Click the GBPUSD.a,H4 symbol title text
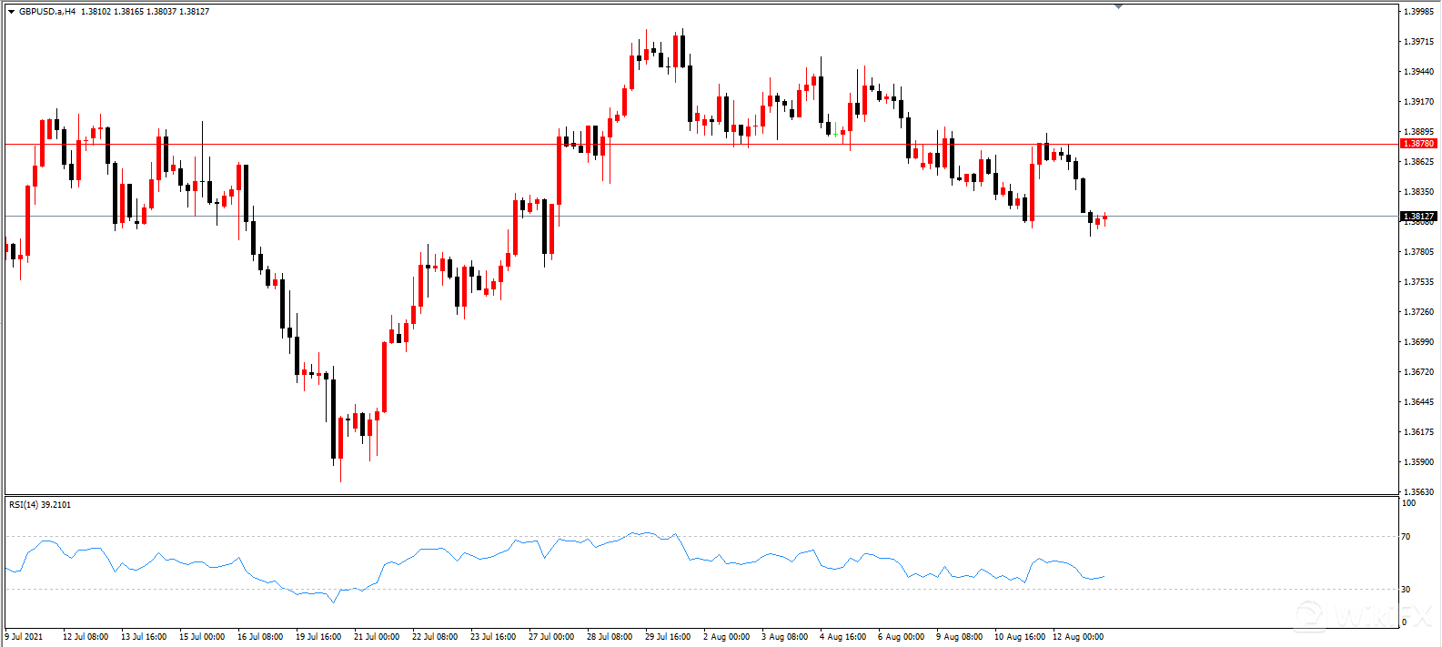Viewport: 1442px width, 647px height. pos(47,12)
